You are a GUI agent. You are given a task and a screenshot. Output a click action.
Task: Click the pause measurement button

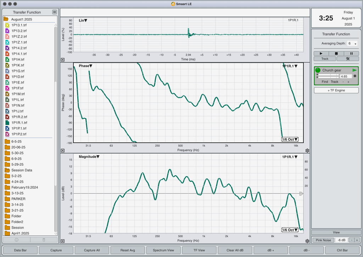point(351,53)
